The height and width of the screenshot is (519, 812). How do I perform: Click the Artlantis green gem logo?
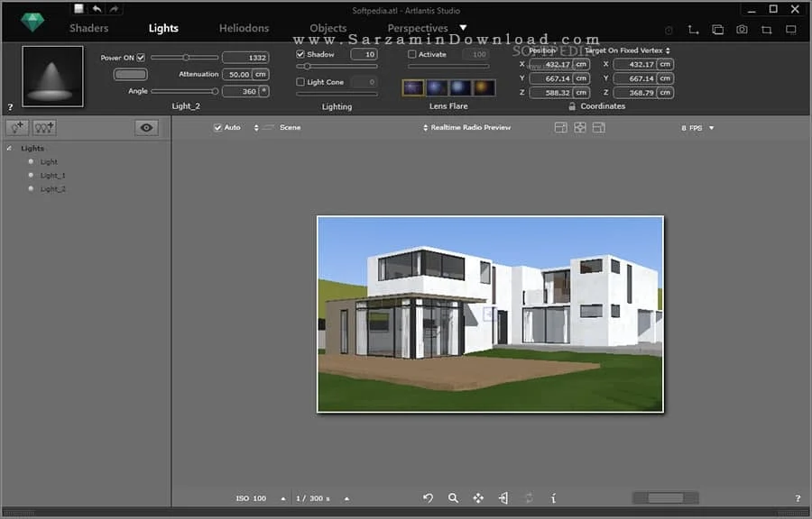tap(32, 23)
